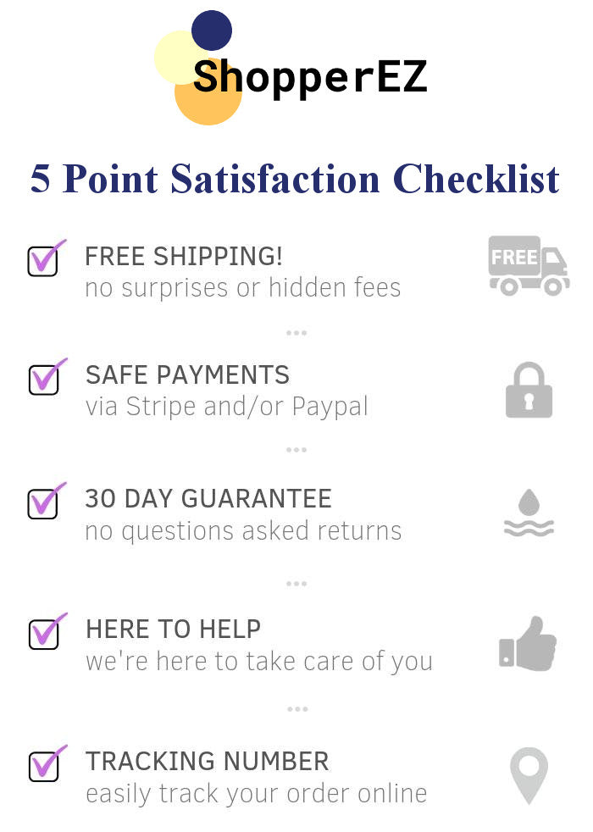Screen dimensions: 593x832
Task: Click the ellipsis below Free Shipping
Action: [296, 333]
